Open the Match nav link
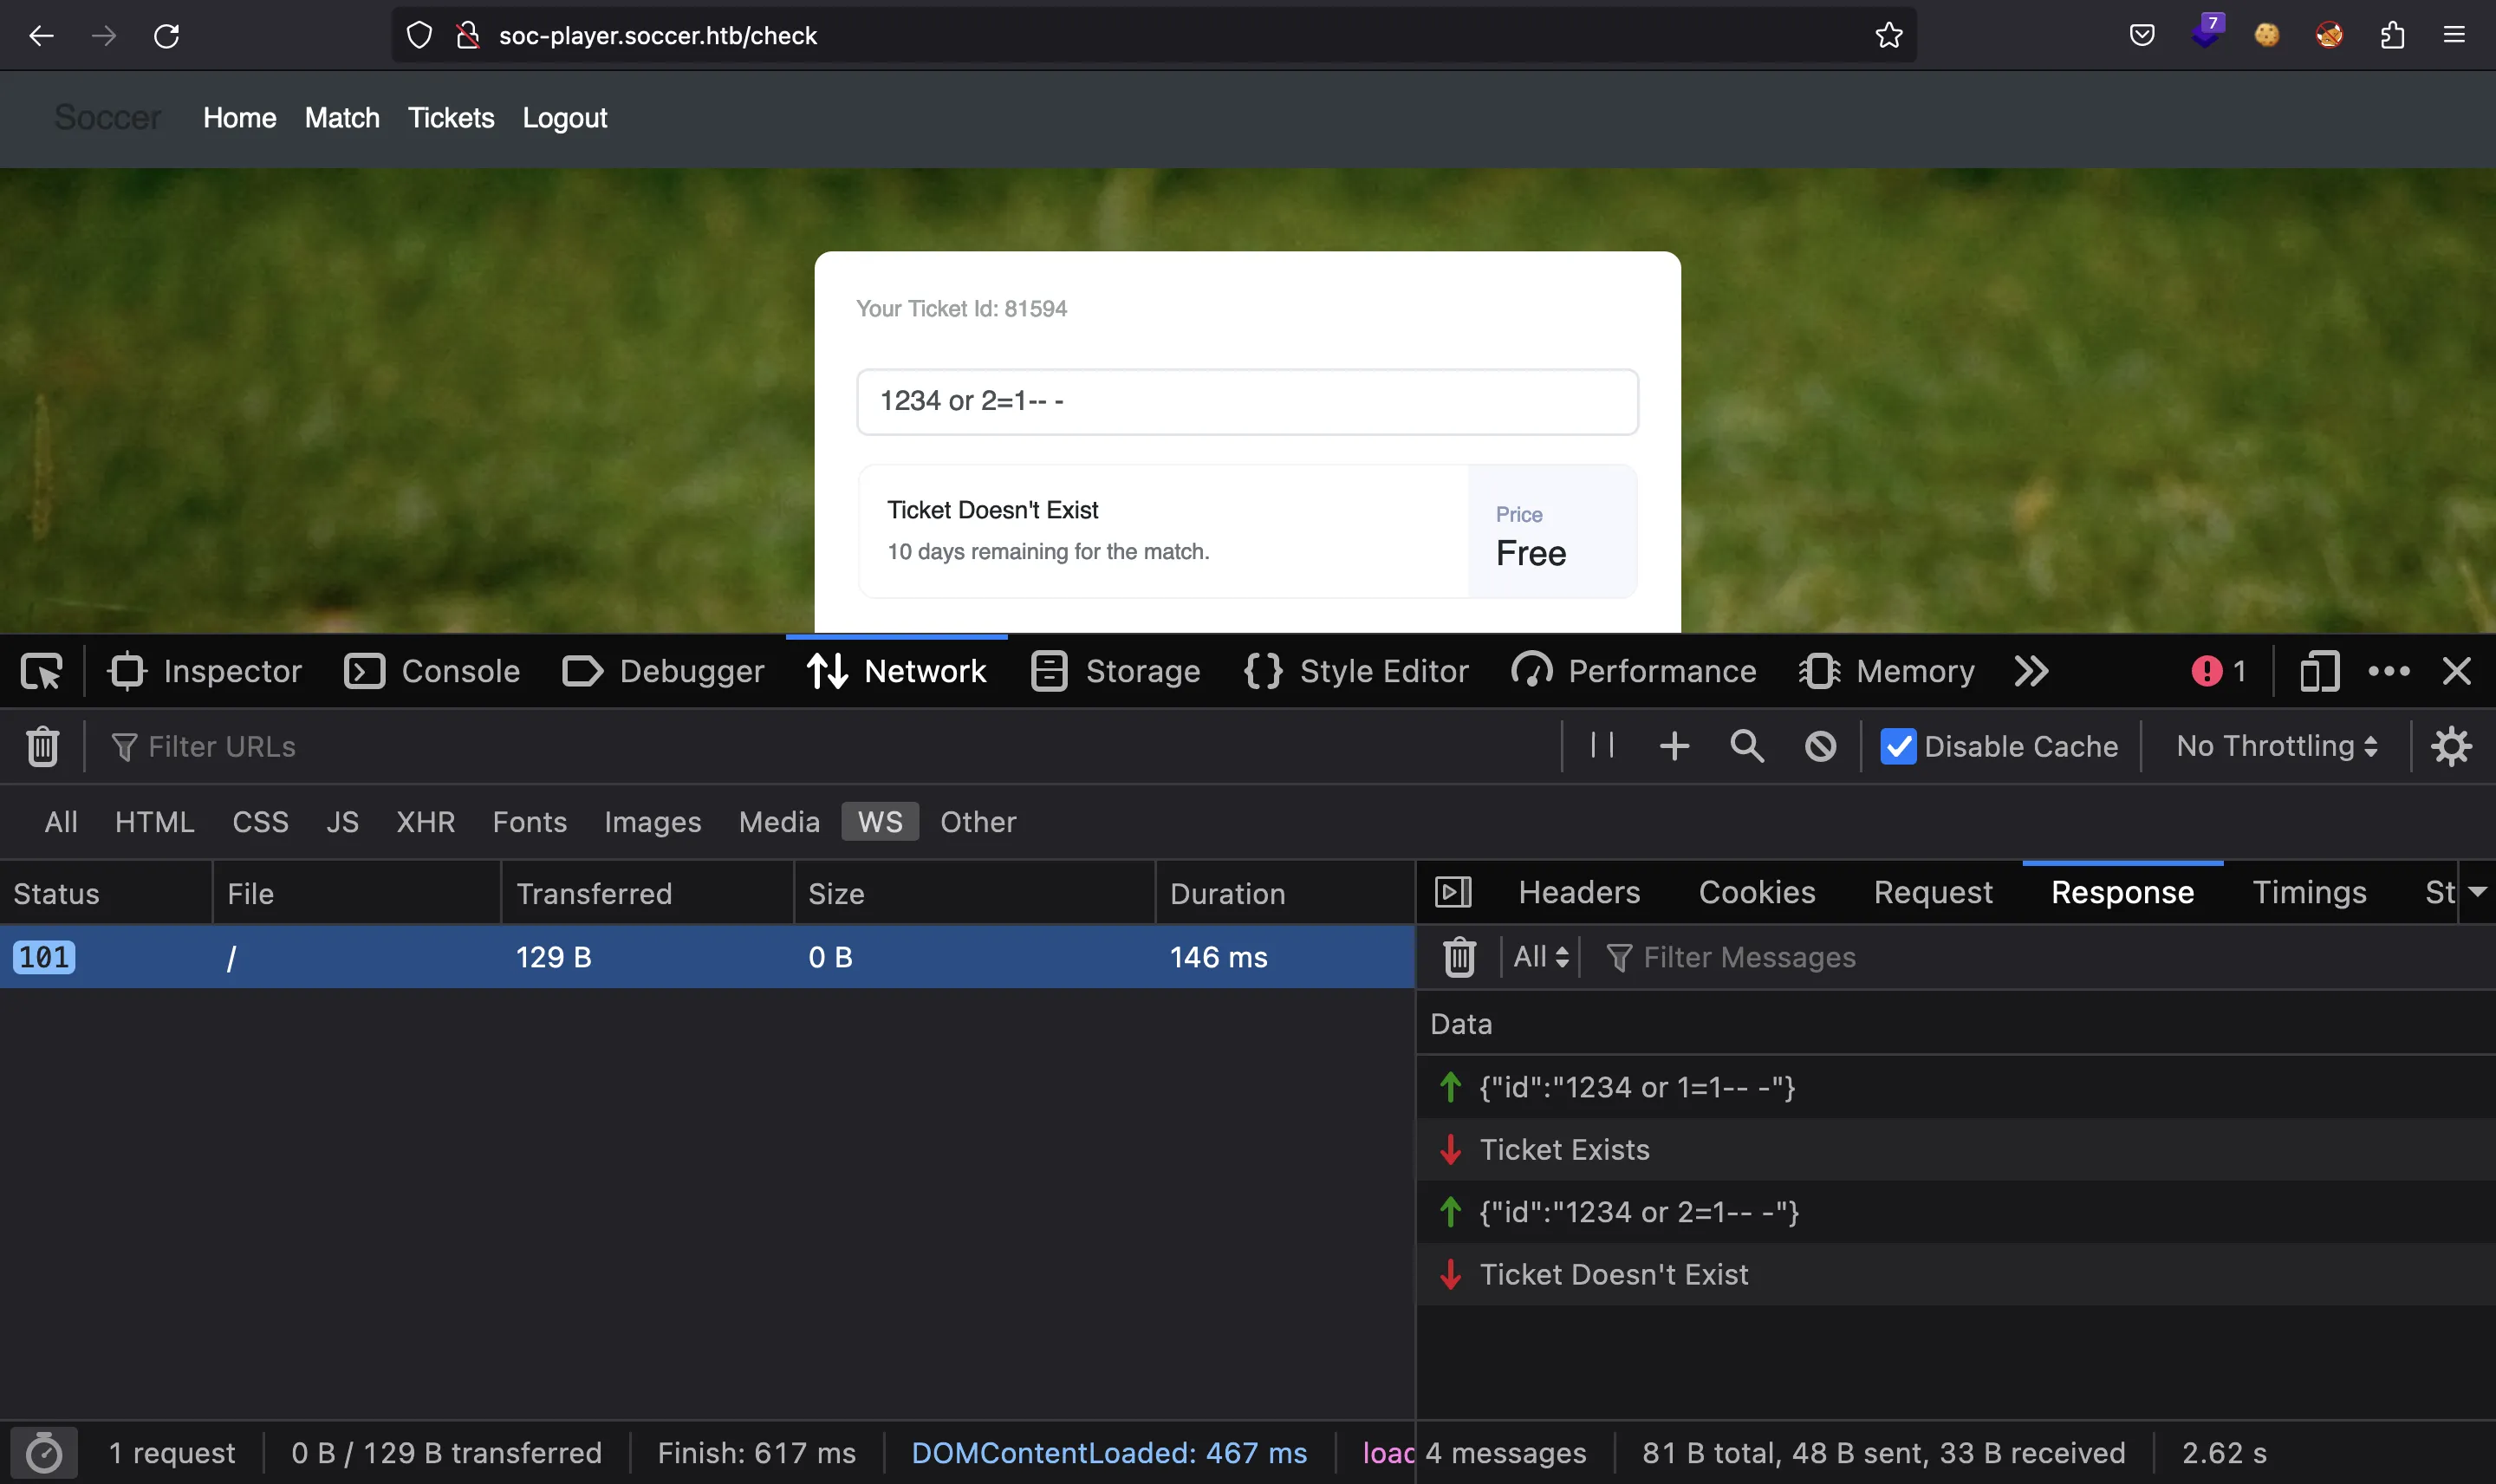Image resolution: width=2496 pixels, height=1484 pixels. coord(341,118)
